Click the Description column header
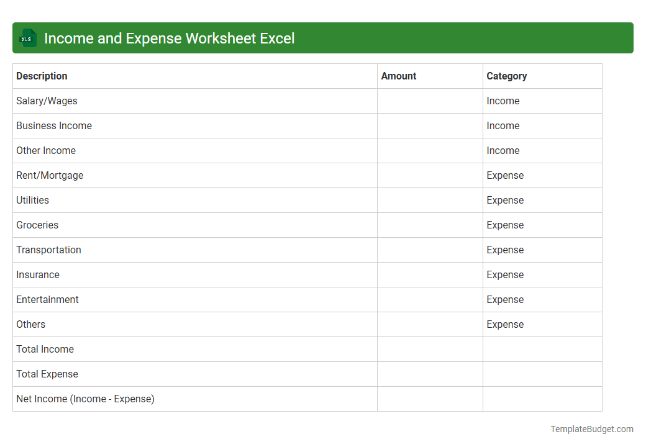 point(42,76)
